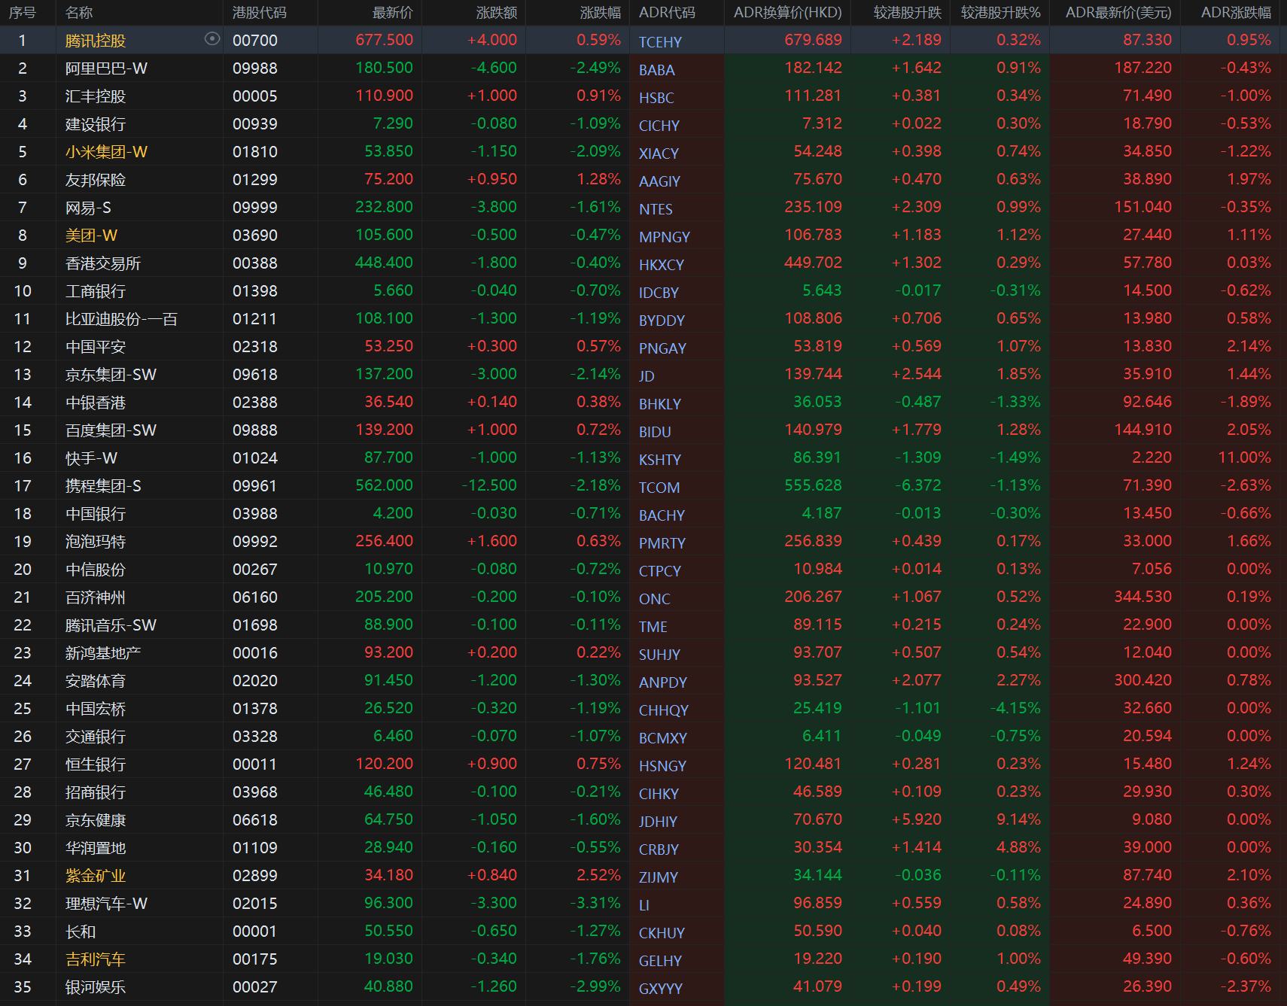The height and width of the screenshot is (1006, 1287).
Task: Click the ADR最新价(美元) column header
Action: point(1118,13)
